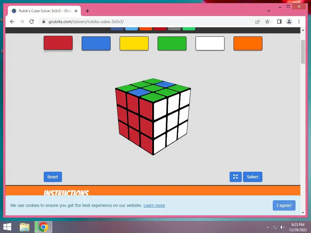Click the Solve! button
Viewport: 311px width, 233px height.
[x=252, y=177]
